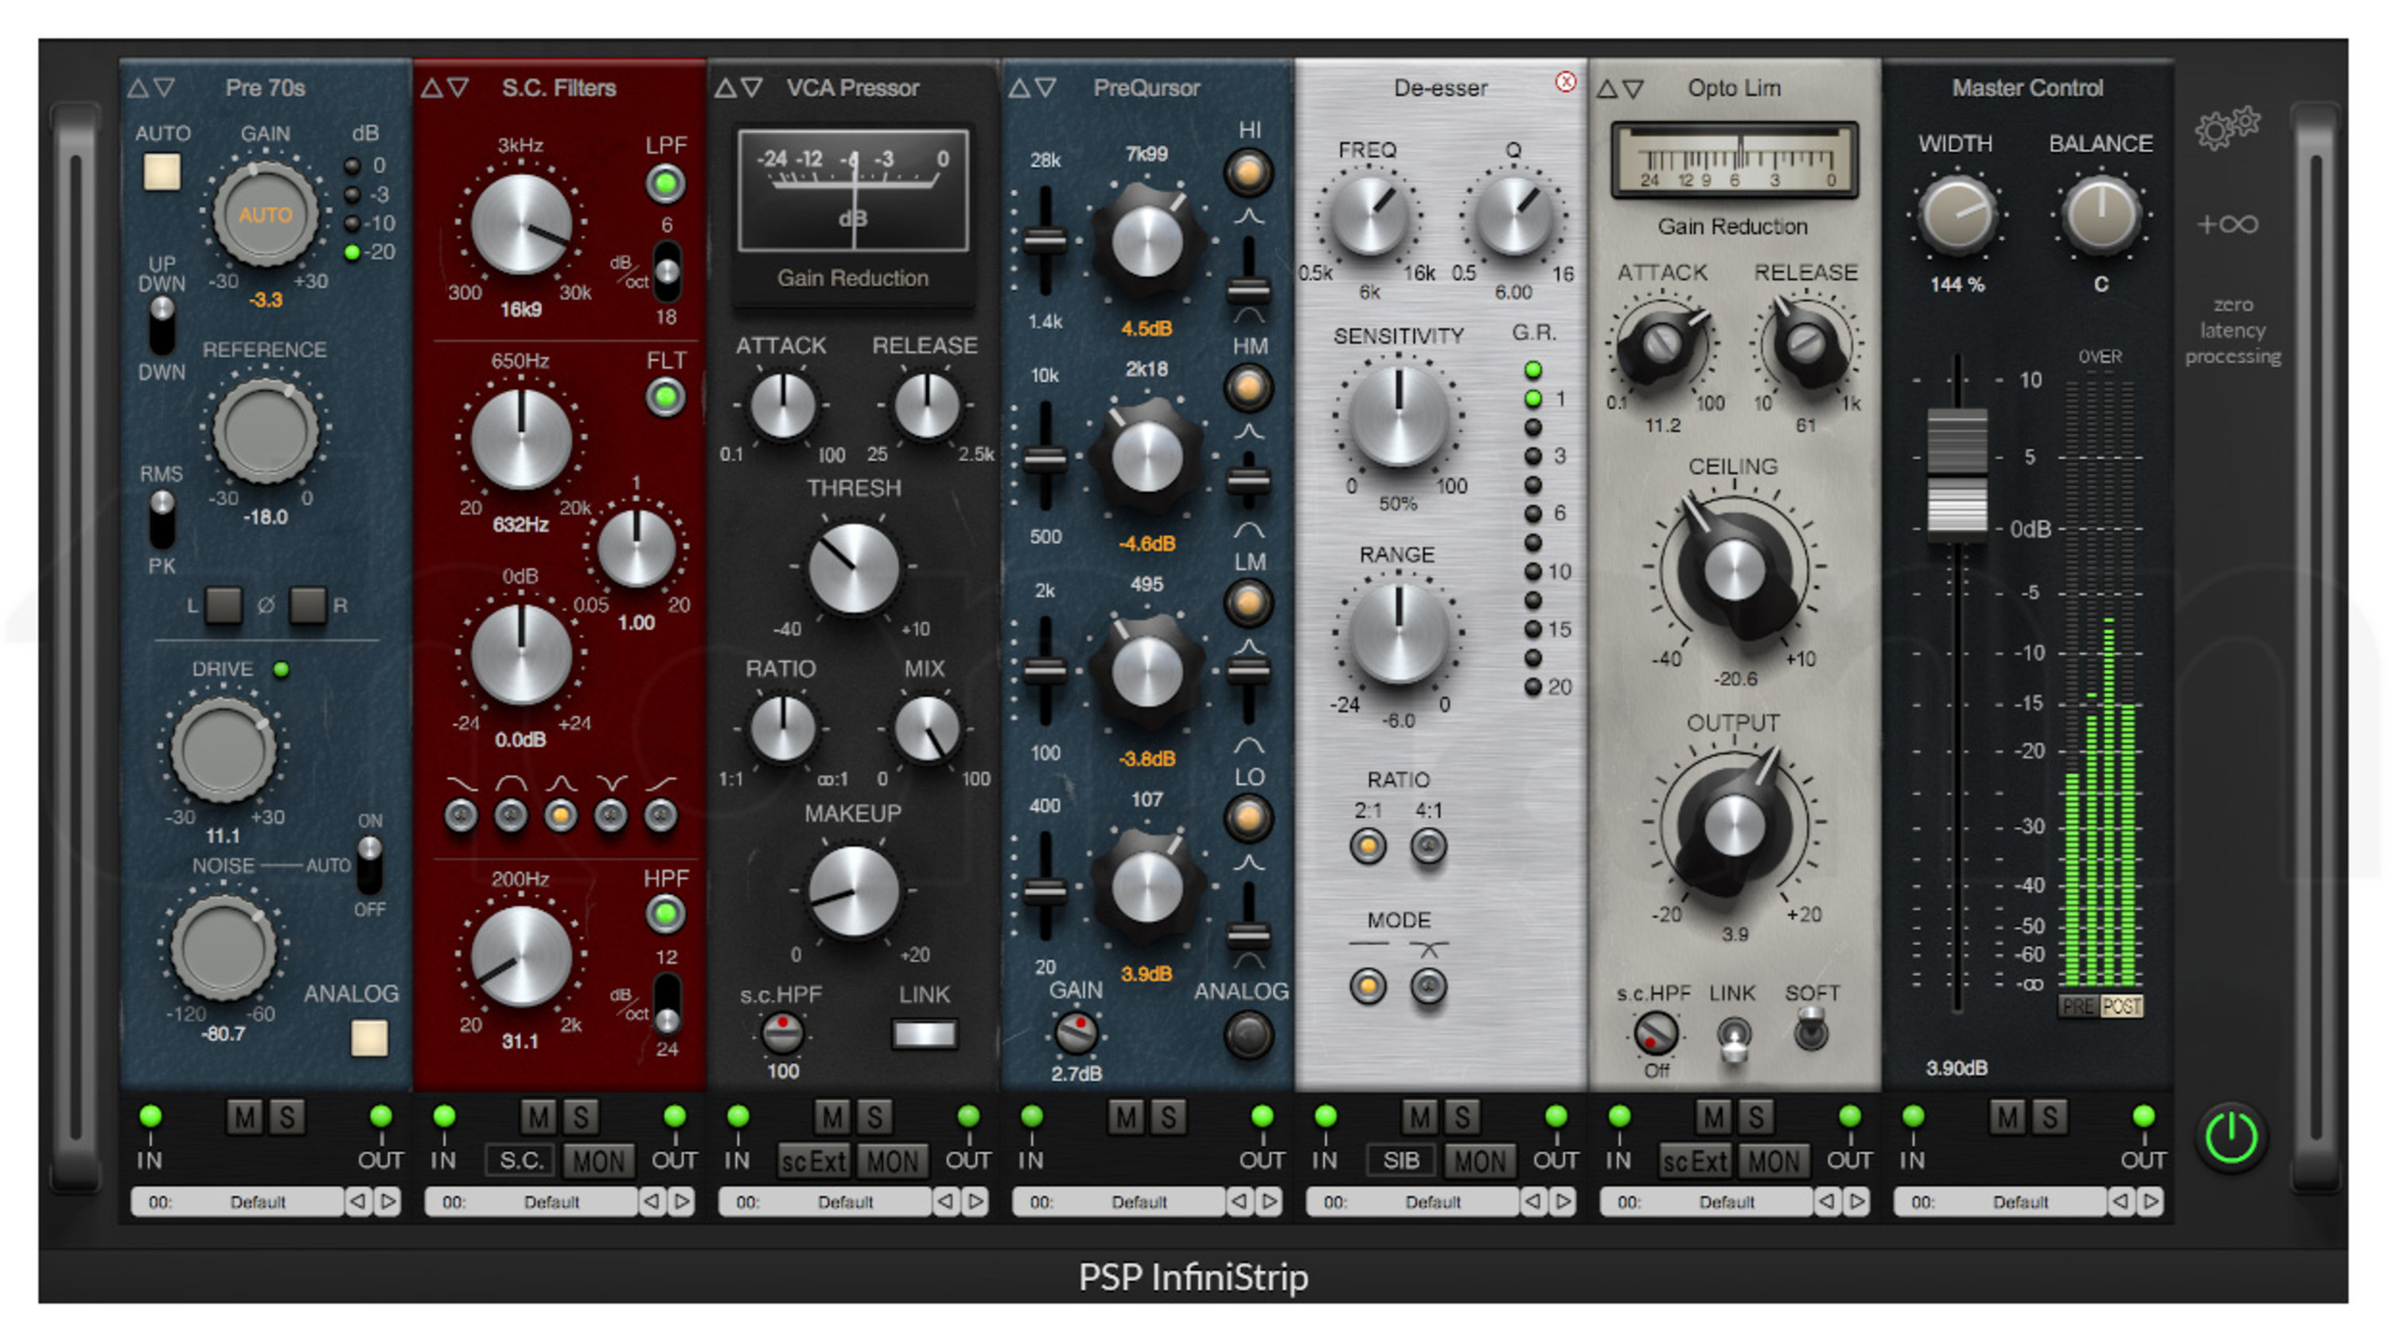Click the MON button under Opto Lim

1773,1161
